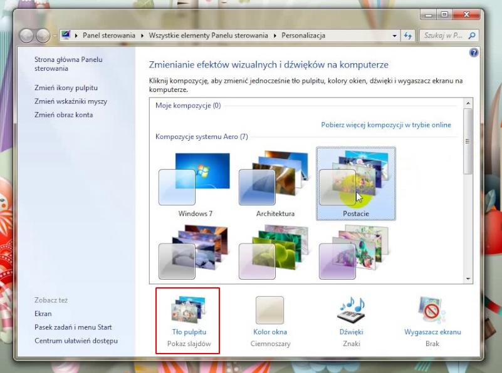Click the Wygaszacz ekranu text link

coord(432,332)
